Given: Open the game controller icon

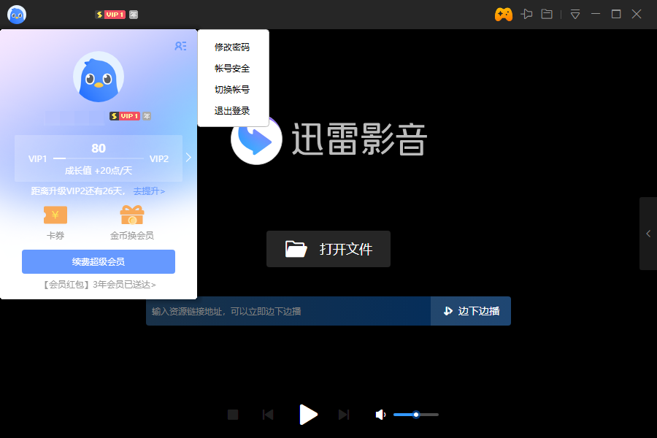Looking at the screenshot, I should pos(503,15).
